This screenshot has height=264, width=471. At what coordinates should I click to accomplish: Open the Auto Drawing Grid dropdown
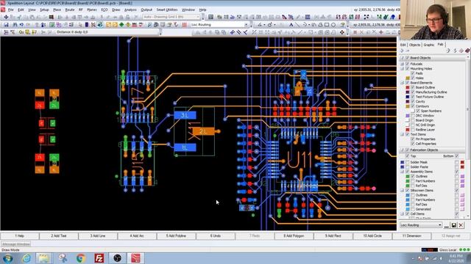pos(198,17)
